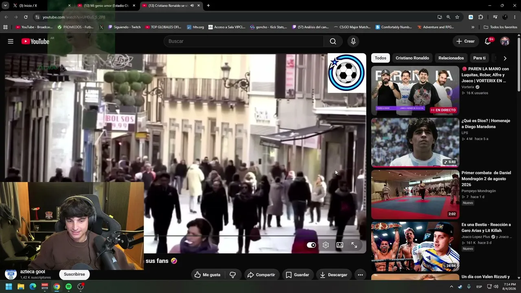The height and width of the screenshot is (293, 521).
Task: Save the video with Guardar
Action: pyautogui.click(x=298, y=275)
